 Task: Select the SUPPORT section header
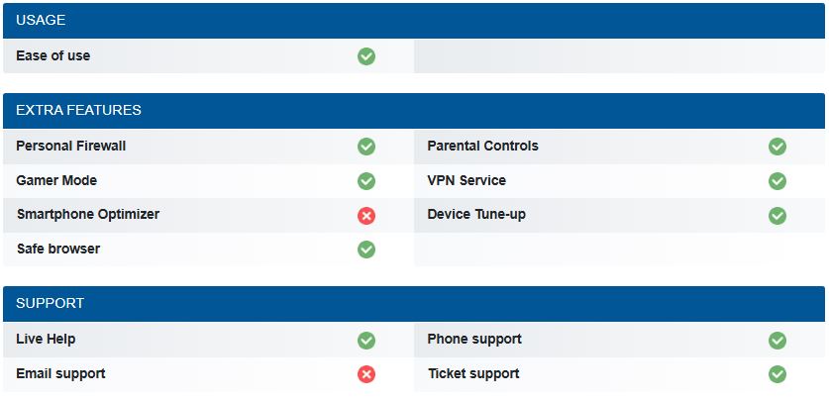coord(414,304)
